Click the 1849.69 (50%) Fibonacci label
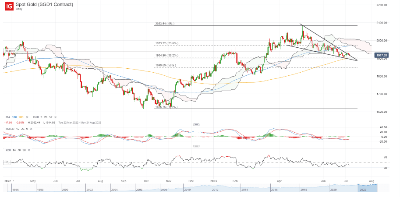Image resolution: width=400 pixels, height=197 pixels. point(166,66)
